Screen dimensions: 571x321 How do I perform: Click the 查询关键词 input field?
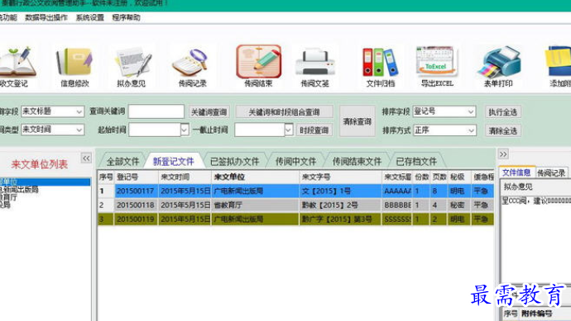point(156,111)
